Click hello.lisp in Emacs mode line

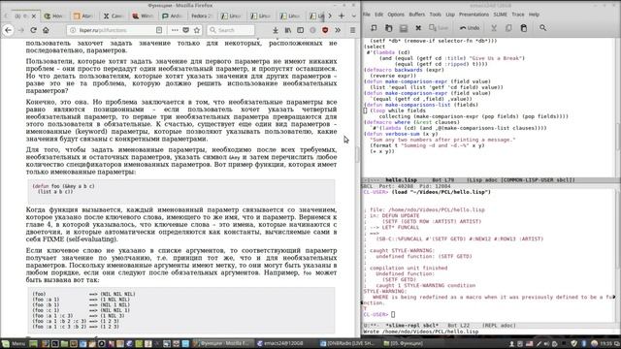click(401, 180)
